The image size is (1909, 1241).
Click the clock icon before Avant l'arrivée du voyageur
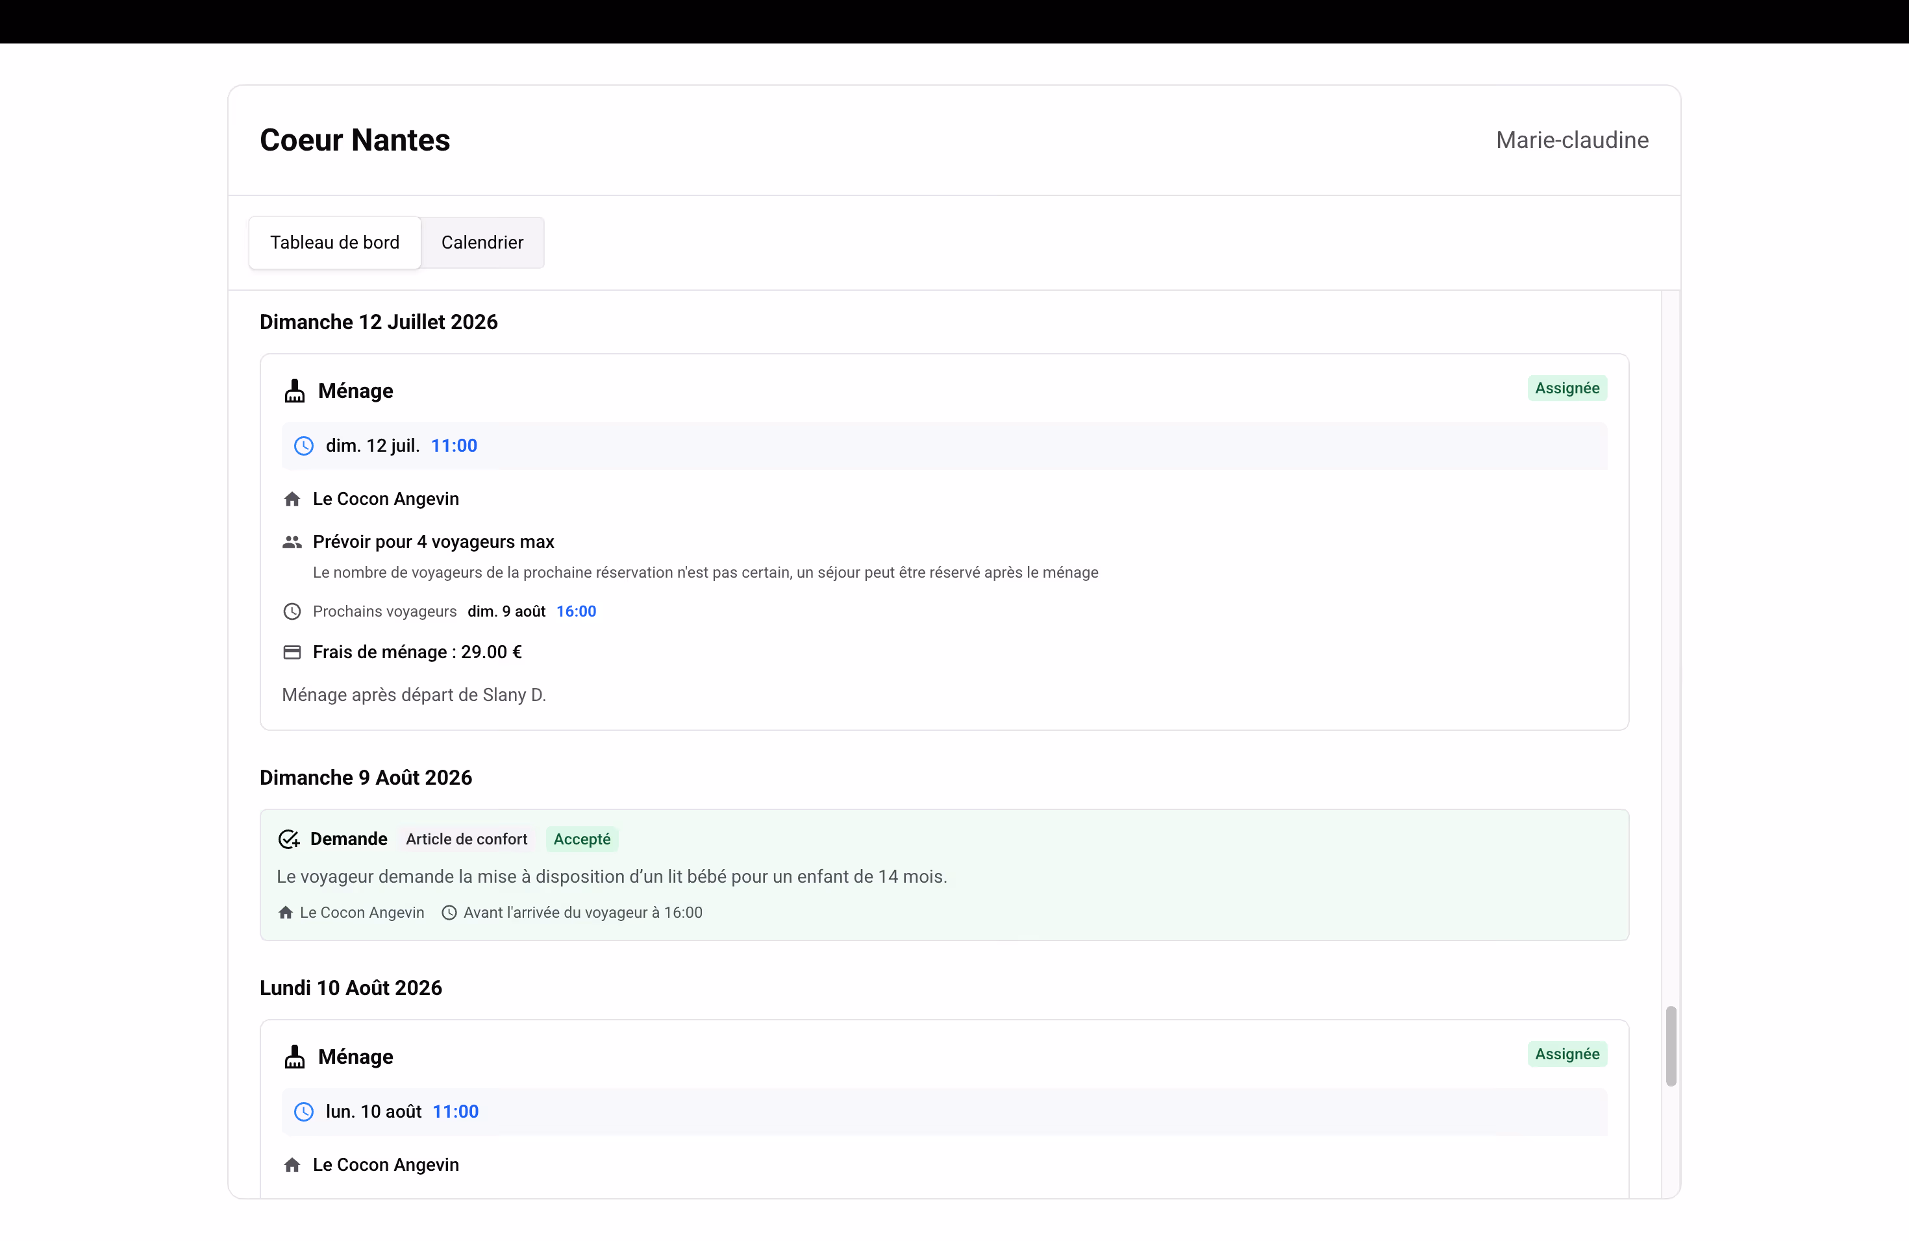click(449, 913)
